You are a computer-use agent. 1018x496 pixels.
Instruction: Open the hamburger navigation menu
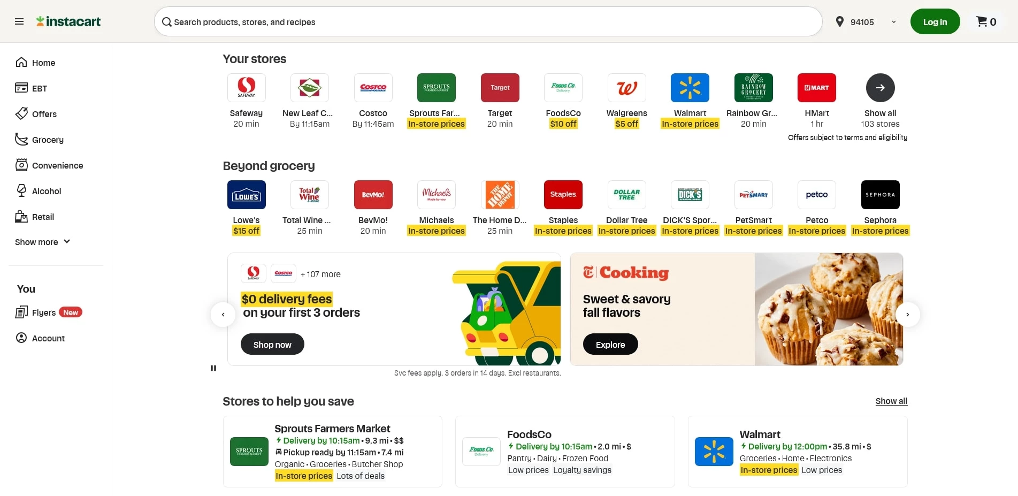19,21
